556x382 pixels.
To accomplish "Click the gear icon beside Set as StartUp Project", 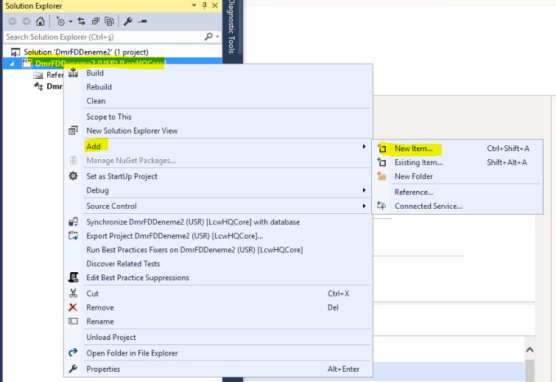I will click(x=73, y=176).
